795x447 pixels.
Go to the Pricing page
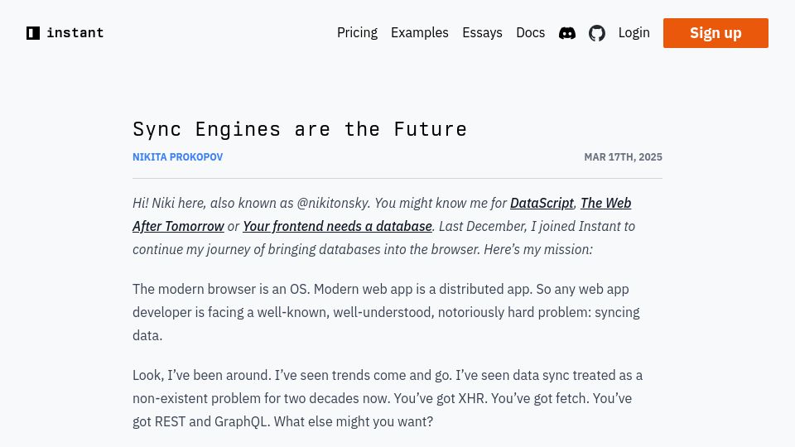tap(357, 33)
